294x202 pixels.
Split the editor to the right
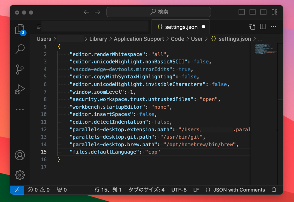263,26
